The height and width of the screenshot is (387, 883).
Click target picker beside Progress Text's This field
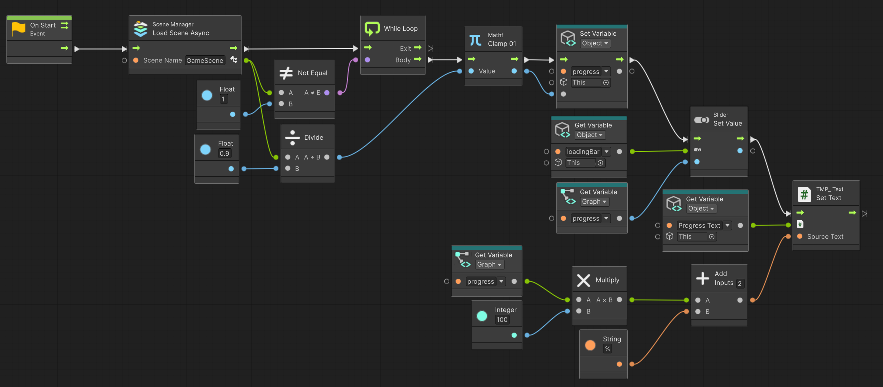pos(712,237)
